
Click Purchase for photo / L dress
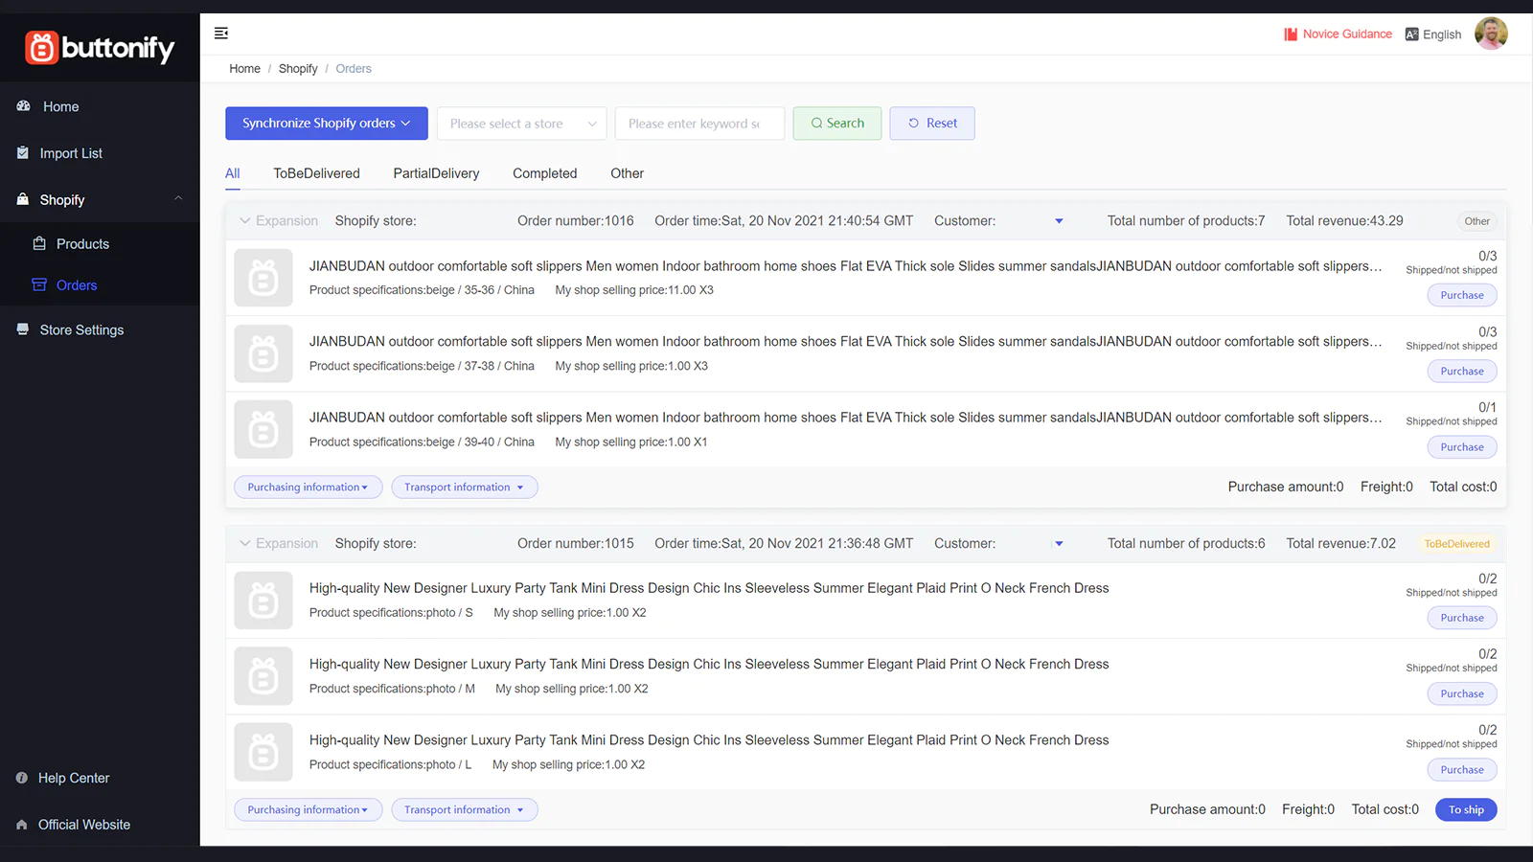[x=1462, y=770]
